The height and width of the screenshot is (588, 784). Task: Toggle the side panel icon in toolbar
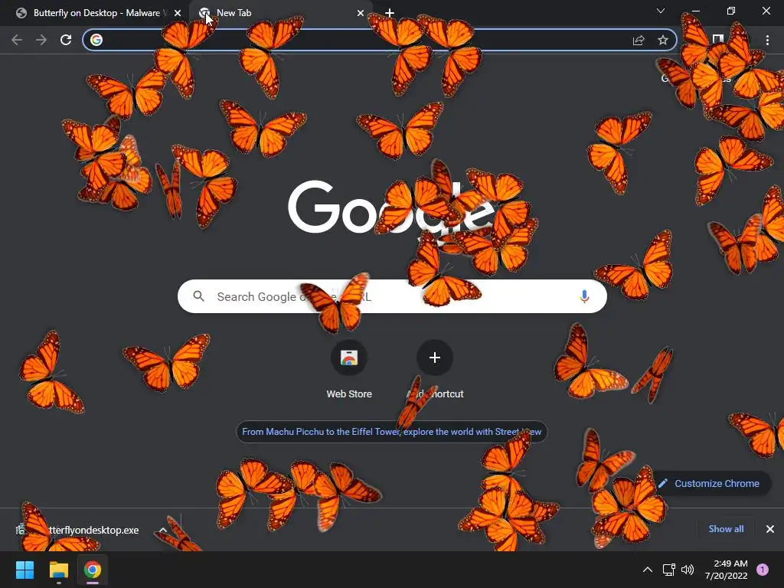click(718, 40)
